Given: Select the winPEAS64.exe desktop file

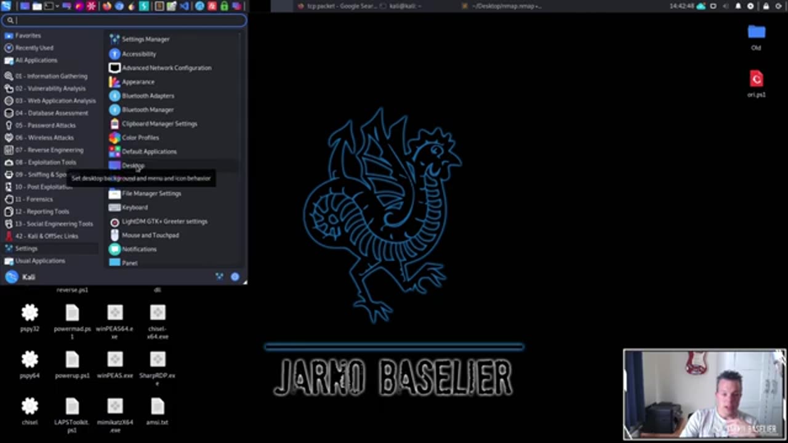Looking at the screenshot, I should tap(115, 322).
